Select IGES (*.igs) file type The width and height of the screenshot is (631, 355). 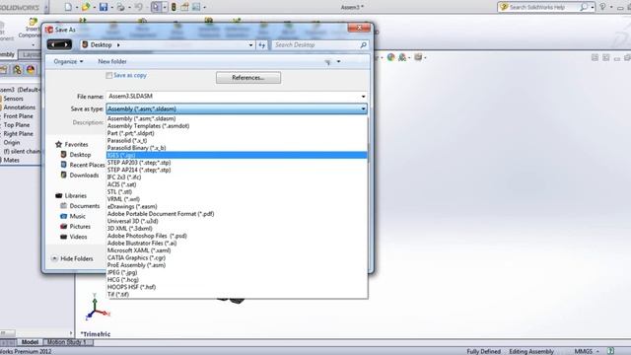click(x=237, y=156)
